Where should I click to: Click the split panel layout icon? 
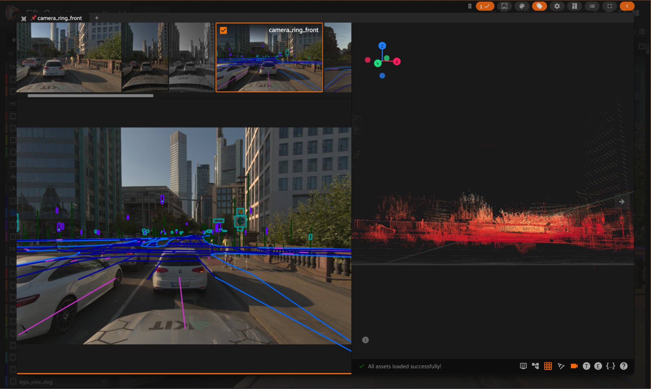(x=574, y=6)
